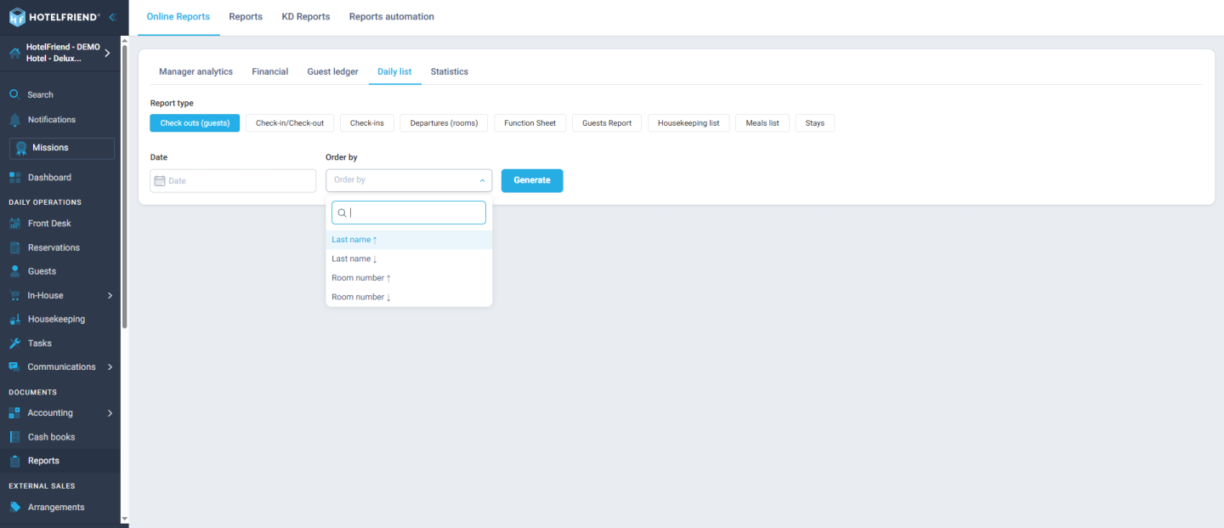This screenshot has height=528, width=1224.
Task: Select Meals list report type
Action: pyautogui.click(x=762, y=123)
